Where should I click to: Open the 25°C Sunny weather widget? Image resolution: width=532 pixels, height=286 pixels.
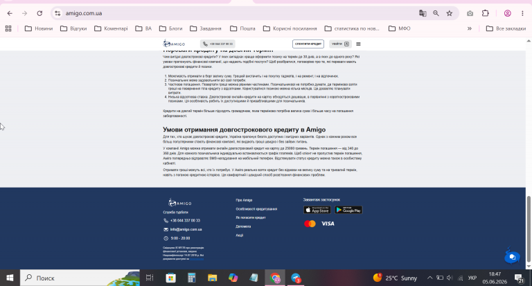point(395,278)
